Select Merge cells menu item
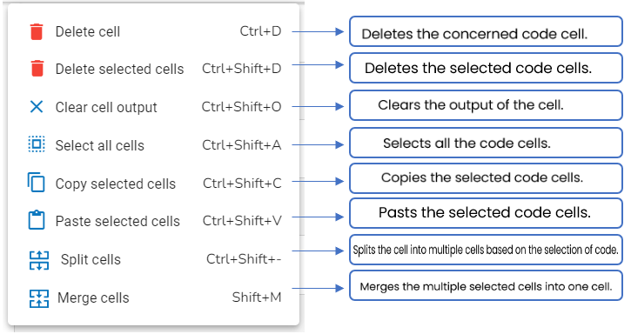Viewport: 631px width, 334px height. (155, 297)
